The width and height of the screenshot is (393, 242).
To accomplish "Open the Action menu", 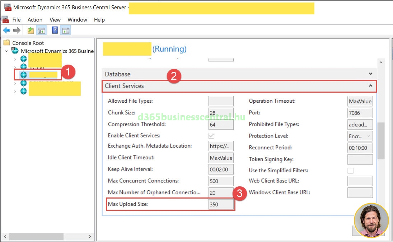I will tap(35, 20).
